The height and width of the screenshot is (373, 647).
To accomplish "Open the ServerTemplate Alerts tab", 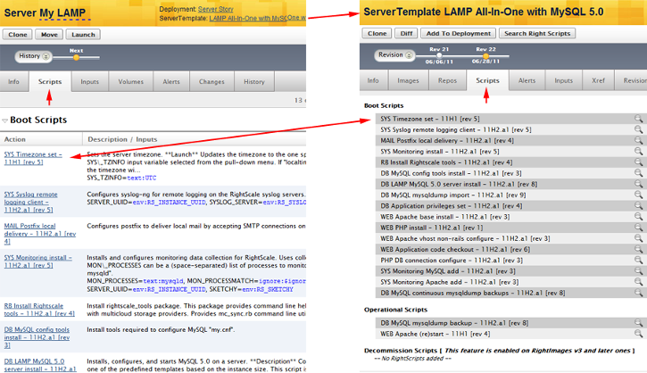I will (x=527, y=80).
